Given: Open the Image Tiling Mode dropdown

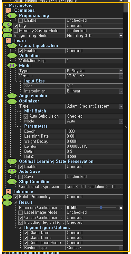Looking at the screenshot, I should pyautogui.click(x=121, y=36).
